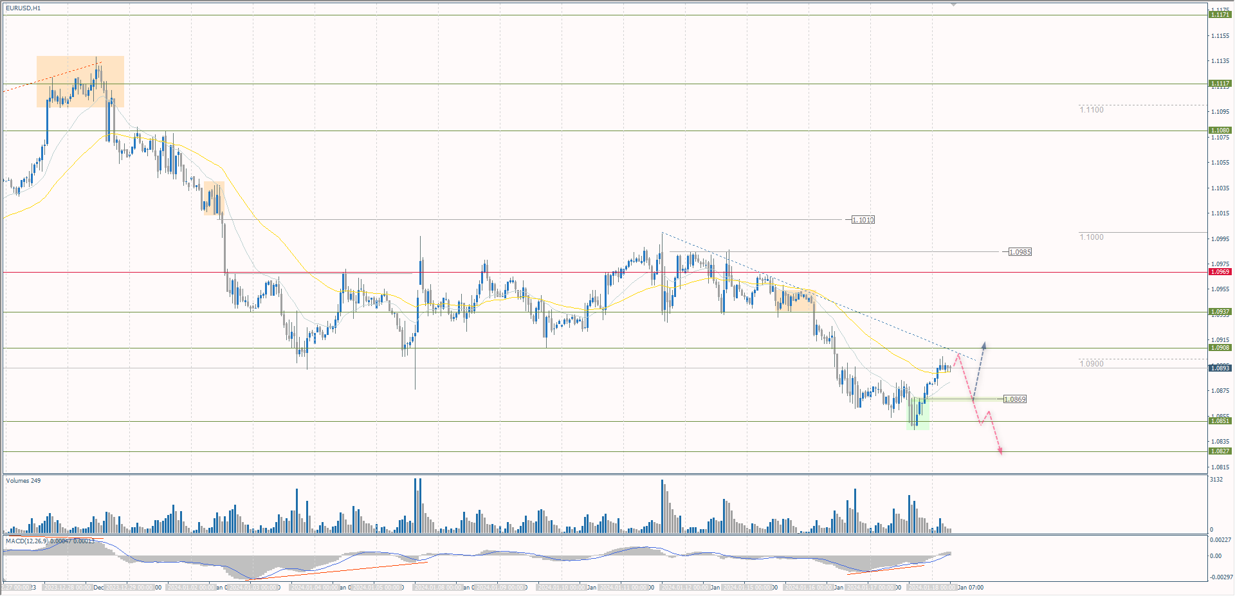
Task: Select the green highlighted rectangle near 1.0851
Action: pos(918,413)
